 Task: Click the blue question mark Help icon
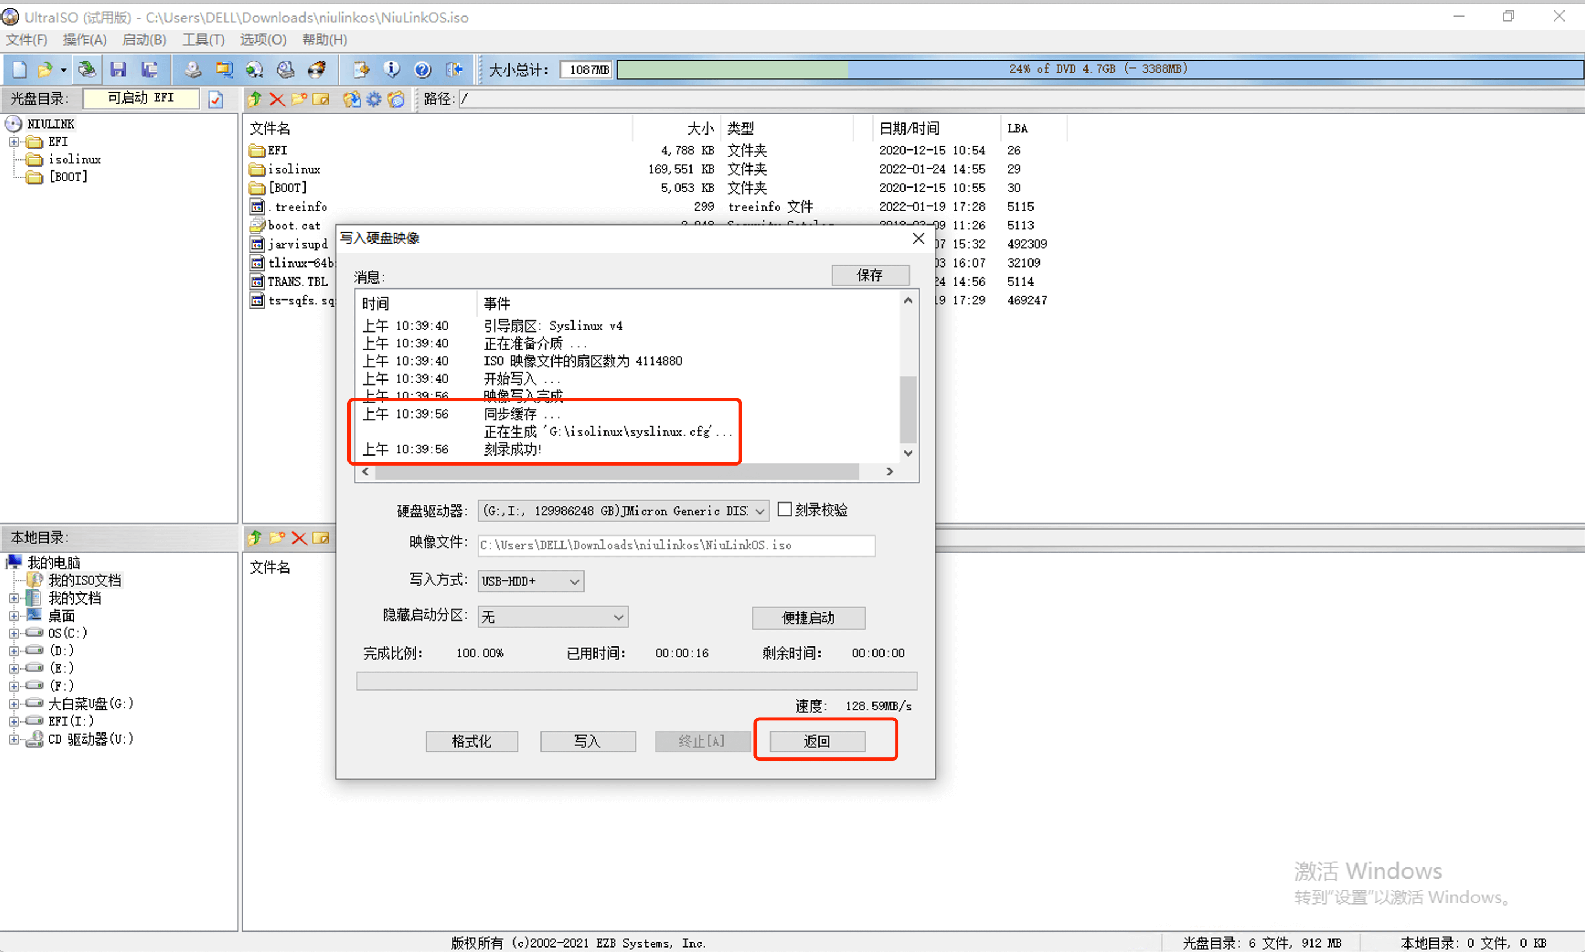(422, 69)
